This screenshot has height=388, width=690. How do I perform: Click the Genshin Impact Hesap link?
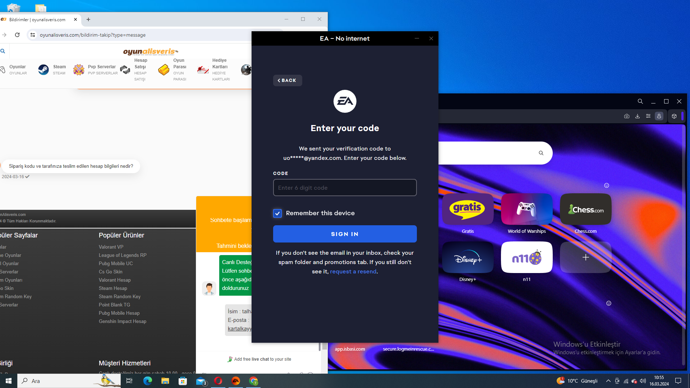tap(123, 321)
